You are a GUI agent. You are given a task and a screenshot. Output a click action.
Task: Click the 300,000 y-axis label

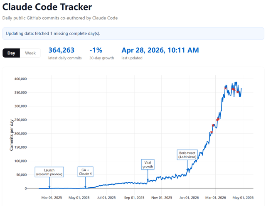click(20, 106)
